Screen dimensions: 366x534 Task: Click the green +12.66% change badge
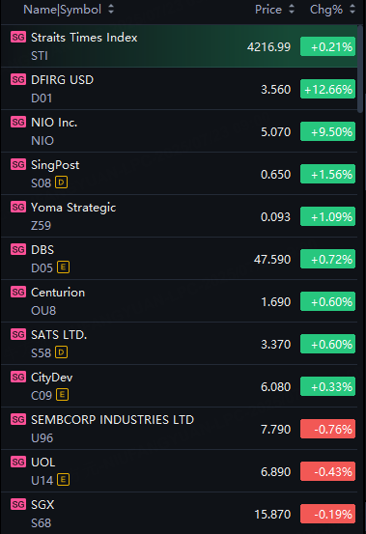tap(328, 89)
